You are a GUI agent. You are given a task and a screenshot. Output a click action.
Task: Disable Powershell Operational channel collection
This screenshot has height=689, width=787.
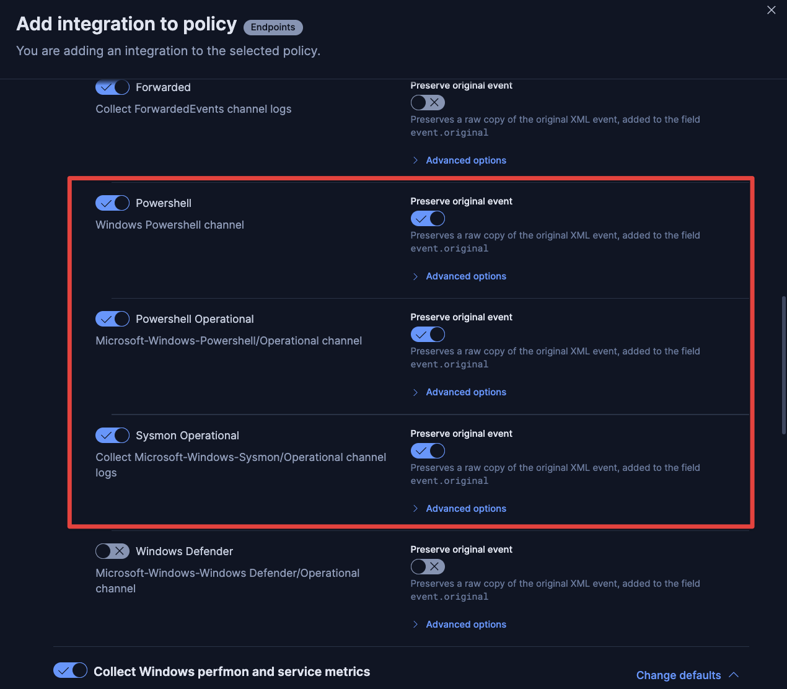coord(112,319)
